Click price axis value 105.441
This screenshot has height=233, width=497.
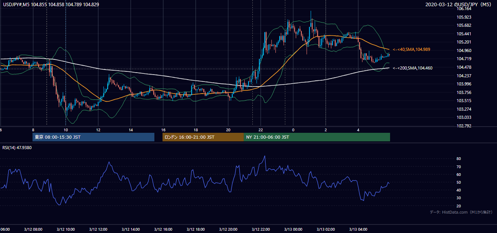(x=464, y=34)
